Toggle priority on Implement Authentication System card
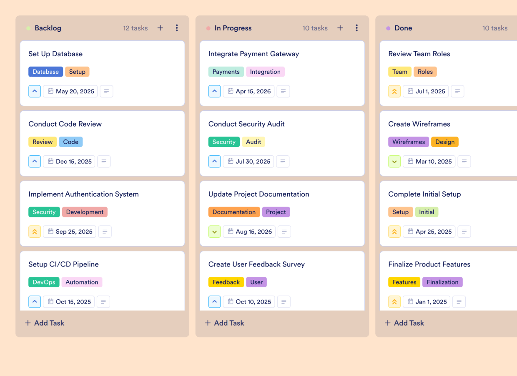This screenshot has width=517, height=376. [35, 232]
